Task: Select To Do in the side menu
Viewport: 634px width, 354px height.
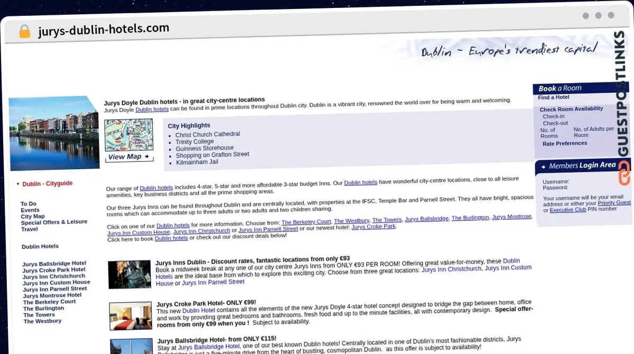Action: click(x=29, y=203)
